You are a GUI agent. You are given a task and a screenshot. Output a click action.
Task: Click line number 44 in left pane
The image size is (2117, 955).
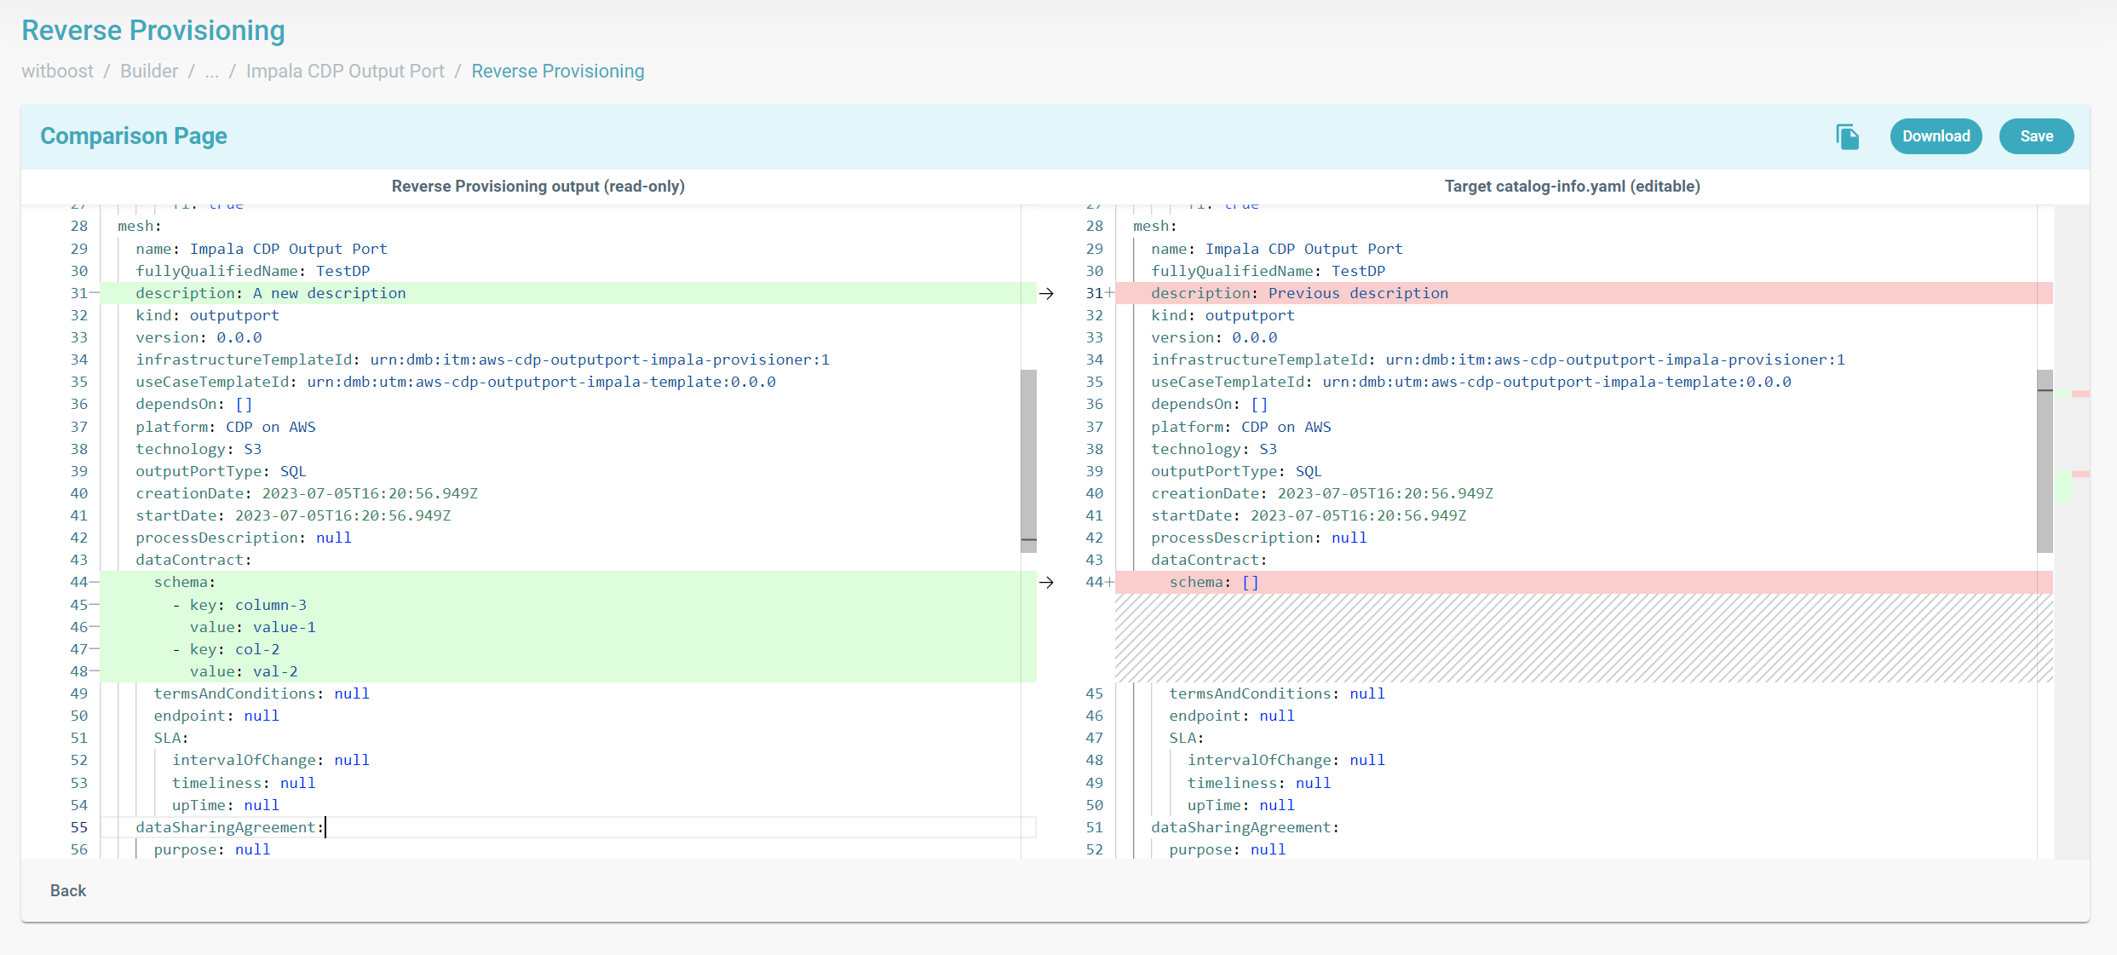pos(78,583)
